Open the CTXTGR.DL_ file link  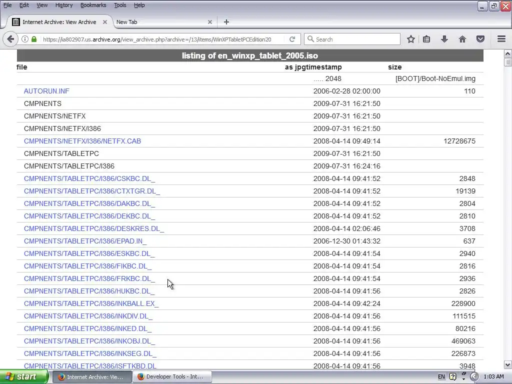coord(92,191)
